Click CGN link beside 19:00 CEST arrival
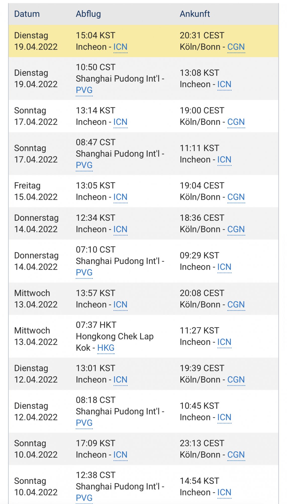Screen dimensions: 287x504 click(236, 122)
